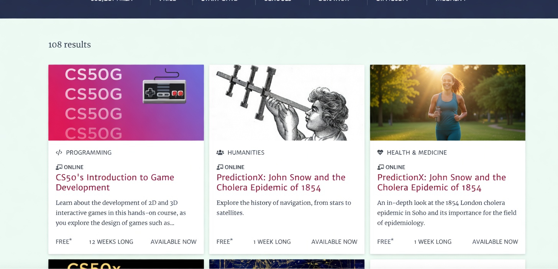The image size is (558, 269).
Task: Click the heart icon beside Health & Medicine
Action: [x=380, y=152]
